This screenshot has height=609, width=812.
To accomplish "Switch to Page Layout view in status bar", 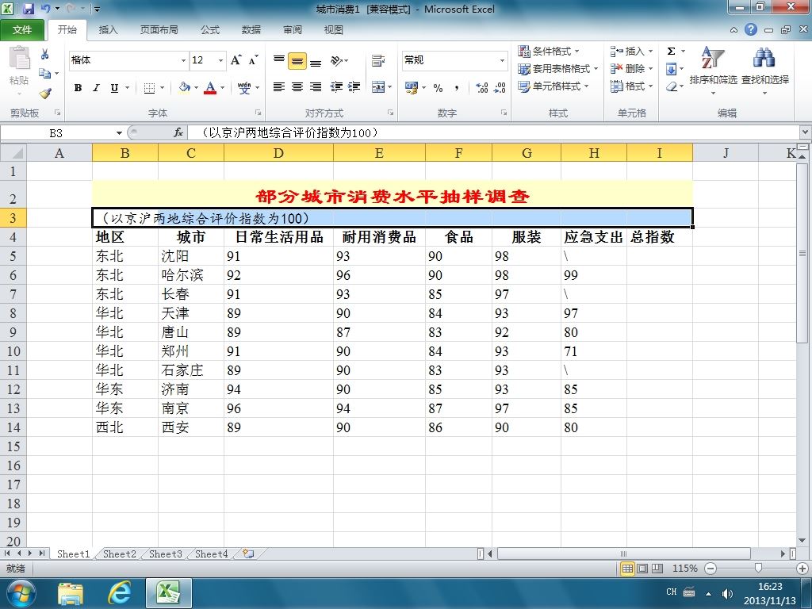I will (x=642, y=569).
